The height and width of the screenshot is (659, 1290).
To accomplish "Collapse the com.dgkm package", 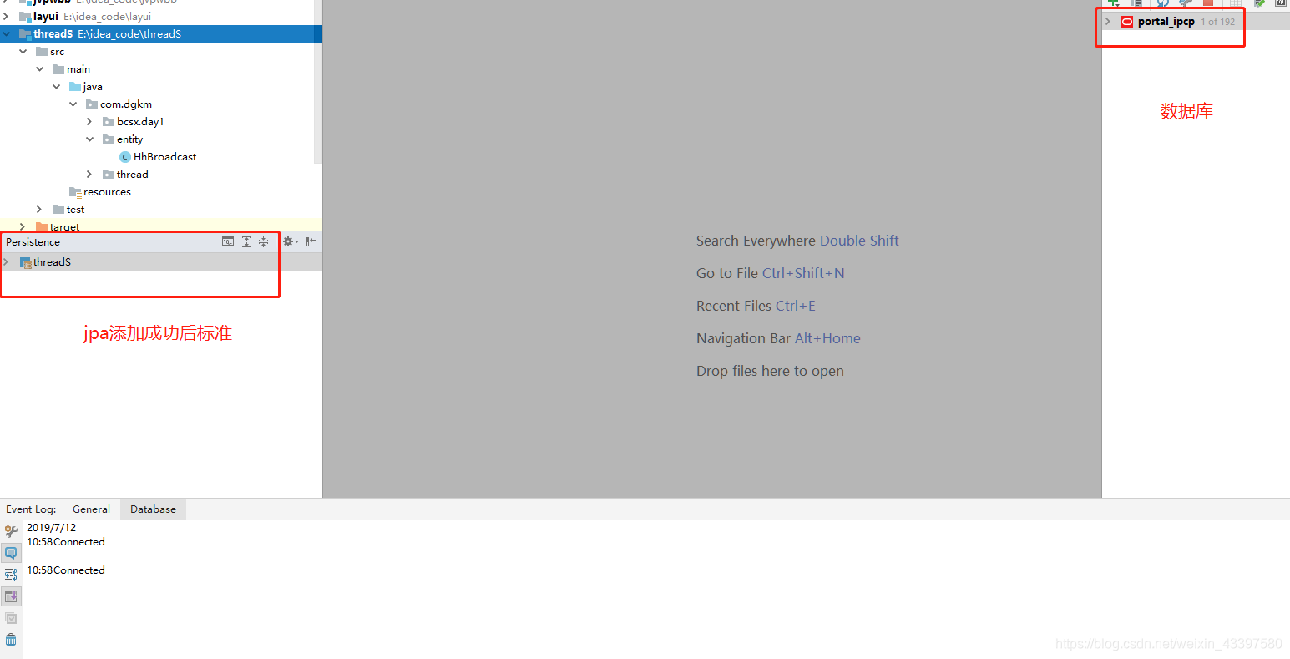I will pyautogui.click(x=73, y=104).
